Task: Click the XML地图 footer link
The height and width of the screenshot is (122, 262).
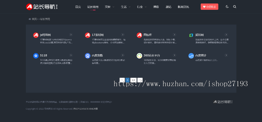Action: (93, 109)
